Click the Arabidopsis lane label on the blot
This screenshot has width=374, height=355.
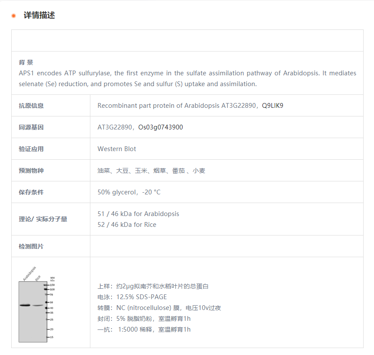(x=29, y=272)
